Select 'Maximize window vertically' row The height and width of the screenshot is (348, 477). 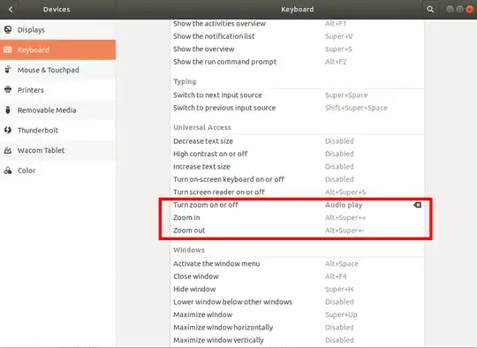(x=297, y=340)
